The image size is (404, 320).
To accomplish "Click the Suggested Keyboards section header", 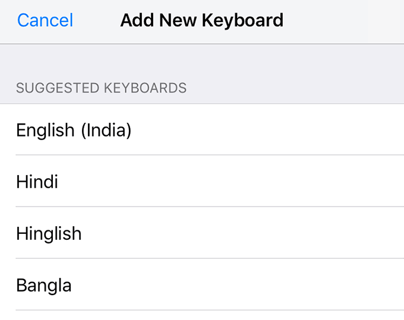I will click(101, 88).
